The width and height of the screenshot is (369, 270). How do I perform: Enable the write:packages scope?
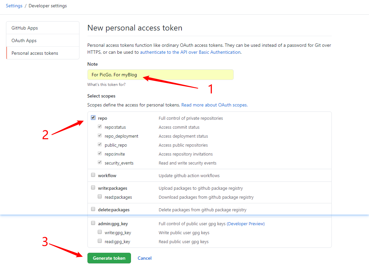coord(93,188)
